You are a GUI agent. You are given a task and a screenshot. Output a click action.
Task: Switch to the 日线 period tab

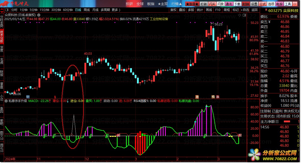78,10
